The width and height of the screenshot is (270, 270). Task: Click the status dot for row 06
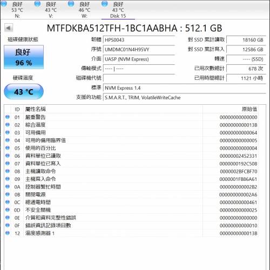tap(8, 156)
